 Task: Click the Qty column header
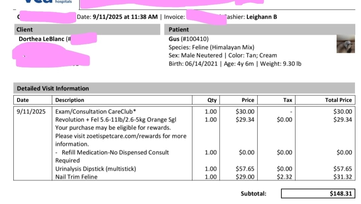click(x=212, y=100)
